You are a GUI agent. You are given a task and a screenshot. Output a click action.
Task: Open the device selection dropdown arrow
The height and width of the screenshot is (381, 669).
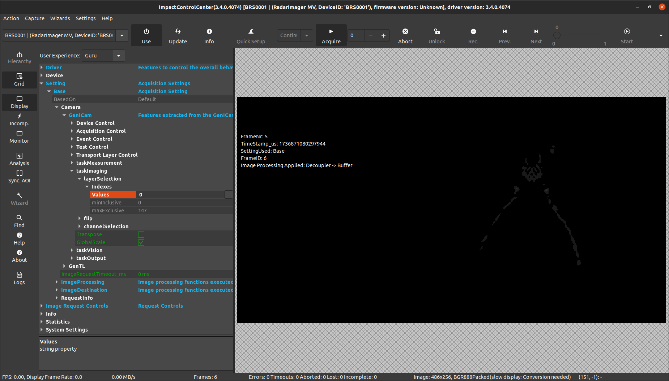[122, 35]
